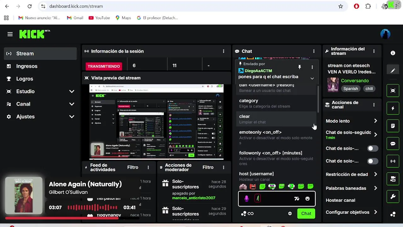403x227 pixels.
Task: Toggle the broadcast signal widget icon in sidebar
Action: (x=393, y=161)
